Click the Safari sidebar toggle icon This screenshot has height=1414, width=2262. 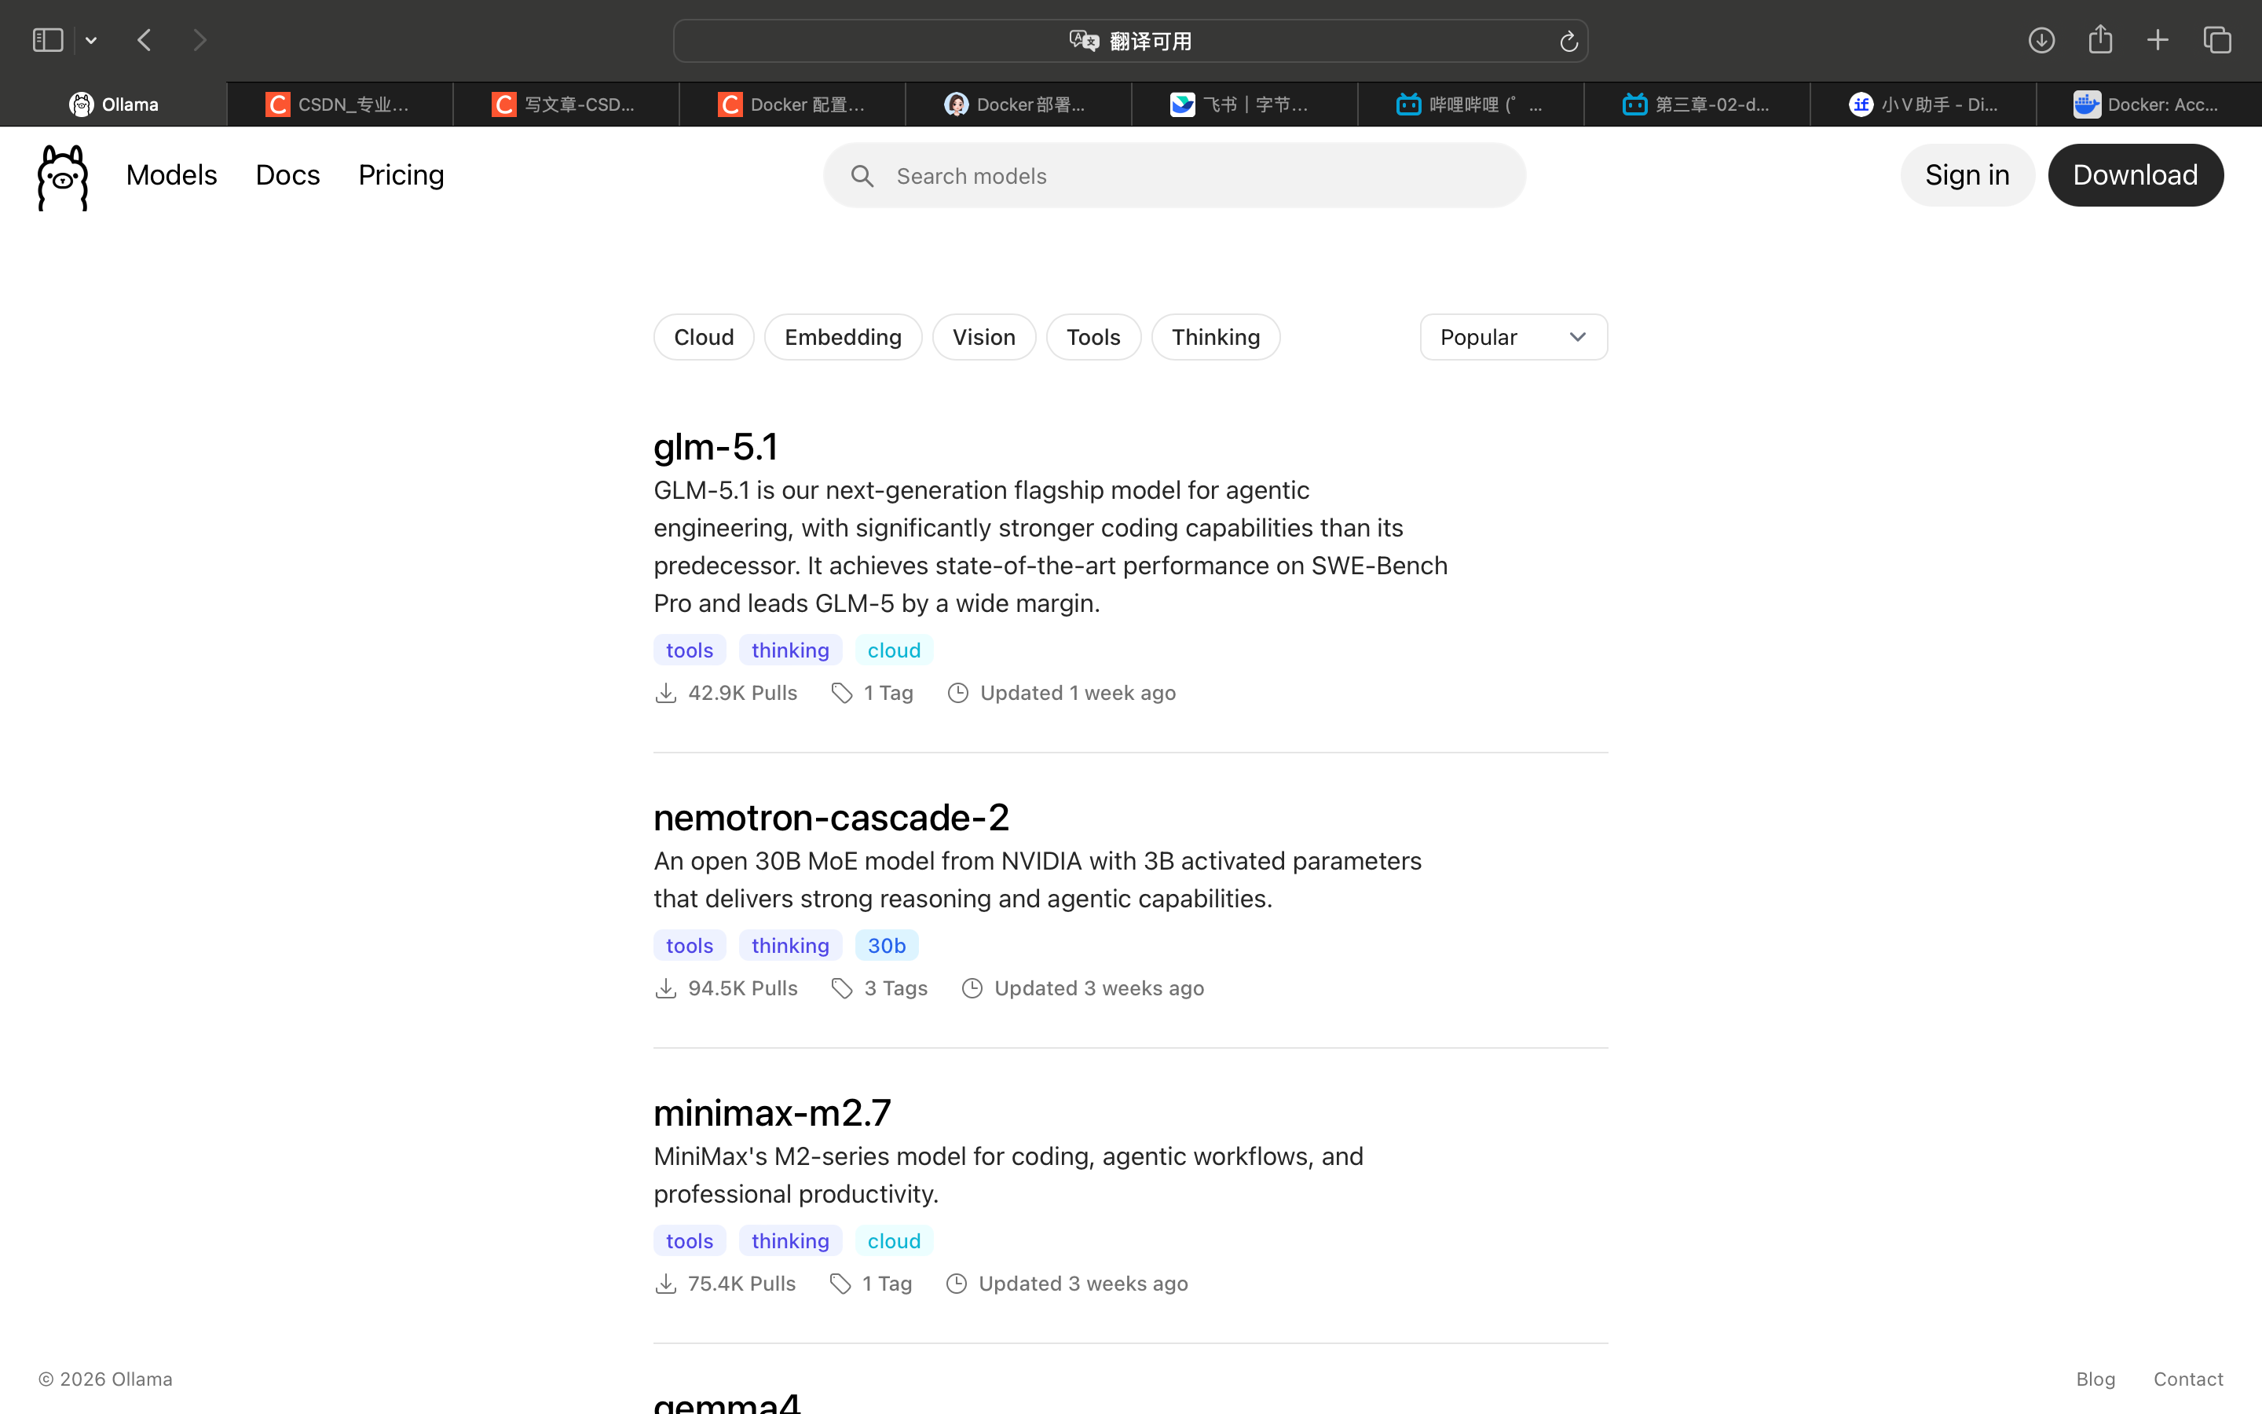coord(48,40)
